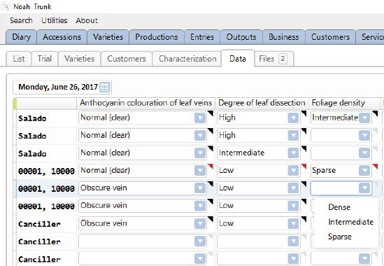Open the calendar picker next to the date
Image resolution: width=384 pixels, height=266 pixels.
105,87
